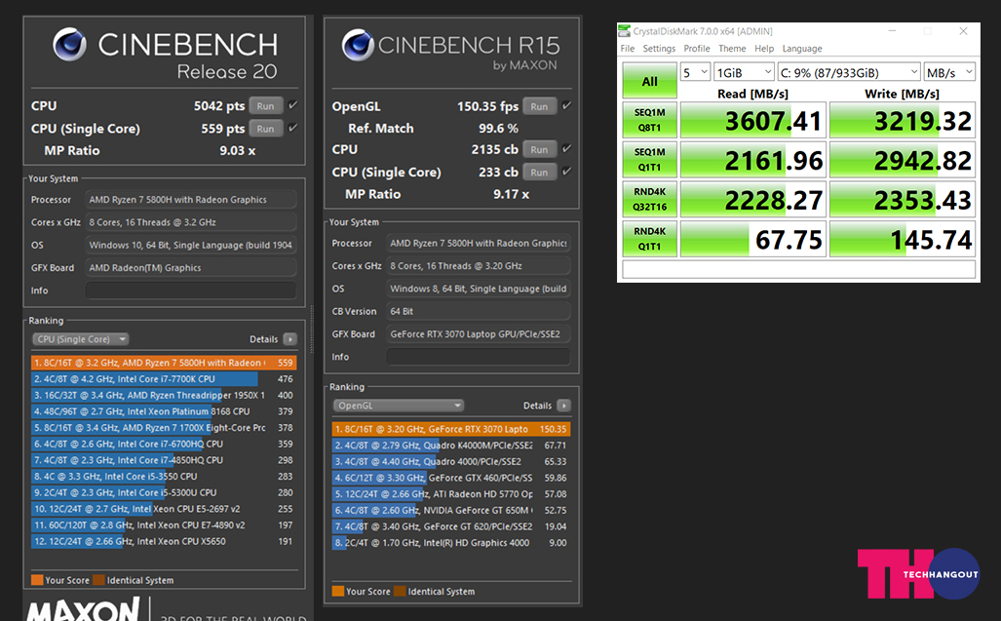Select the Intel Xeon Platinum 8168 ranking row
Viewport: 1001px width, 621px height.
tap(164, 411)
